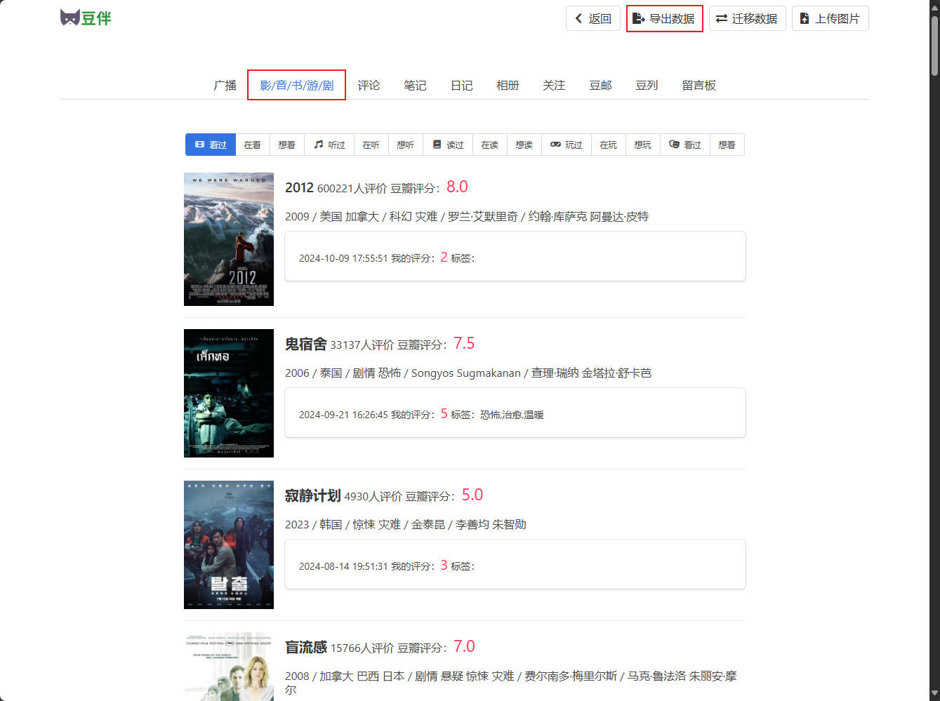The width and height of the screenshot is (940, 701).
Task: Open the 鬼宿舍 movie title
Action: tap(305, 345)
